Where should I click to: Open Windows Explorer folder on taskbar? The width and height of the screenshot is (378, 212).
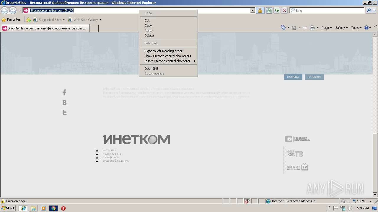click(33, 208)
